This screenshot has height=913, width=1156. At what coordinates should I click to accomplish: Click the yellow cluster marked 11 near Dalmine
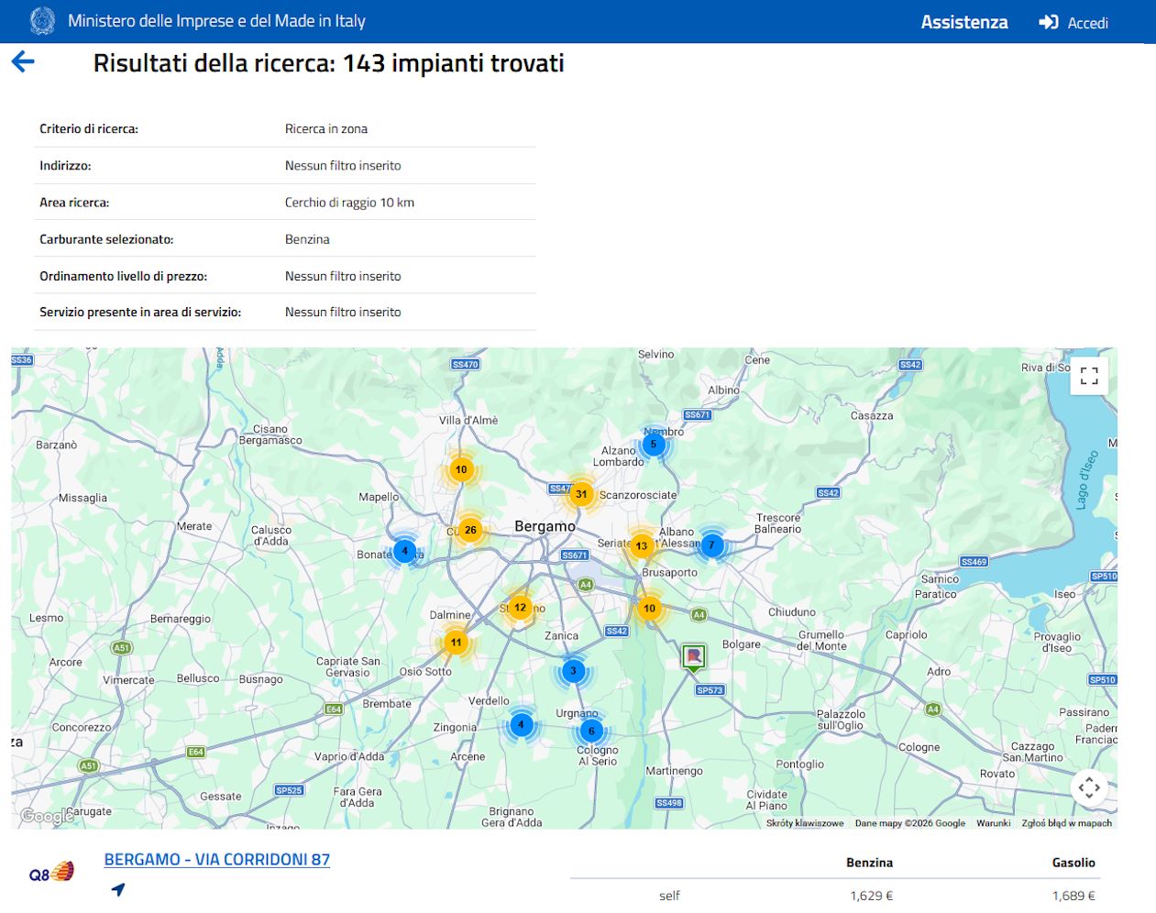coord(456,643)
